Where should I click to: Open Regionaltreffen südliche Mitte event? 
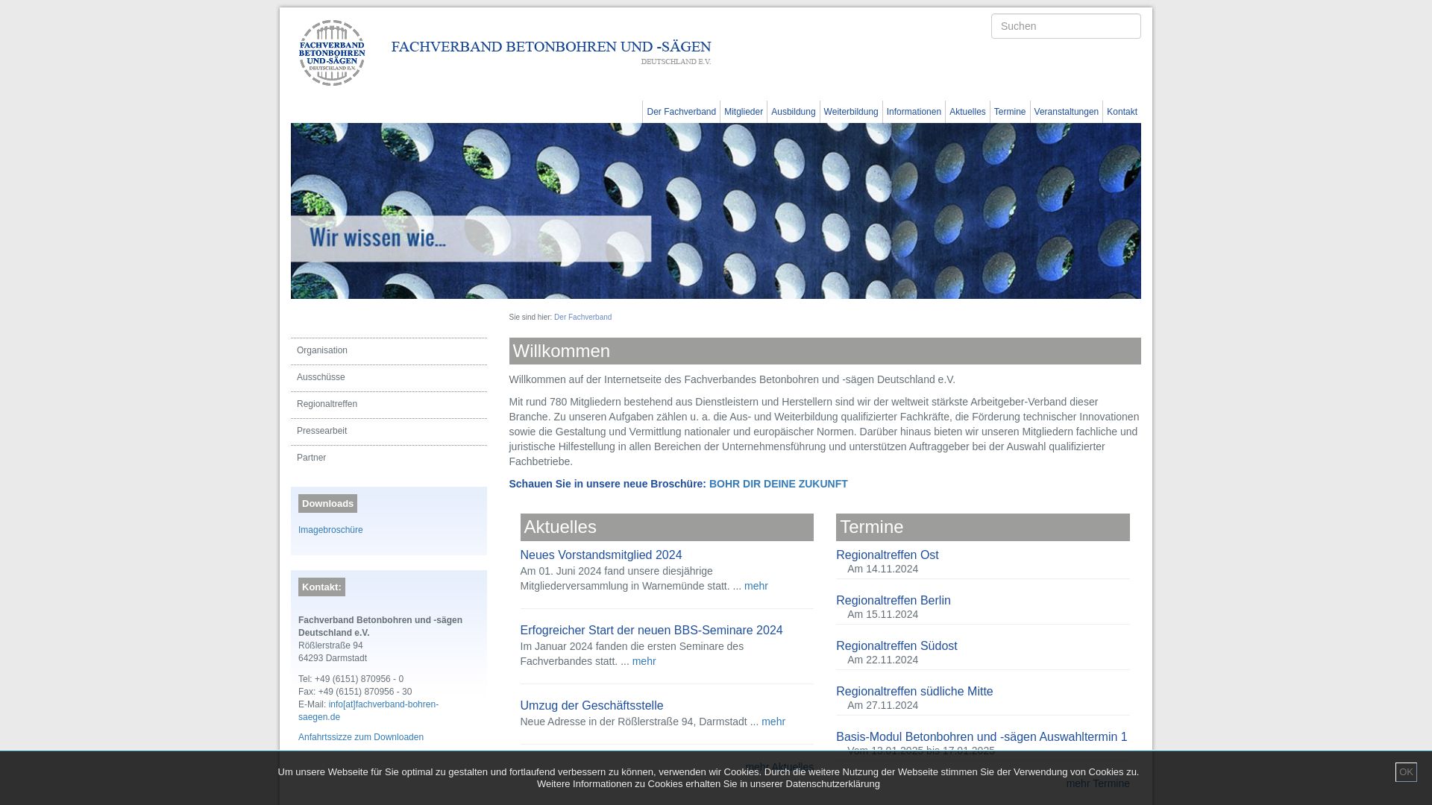914,692
